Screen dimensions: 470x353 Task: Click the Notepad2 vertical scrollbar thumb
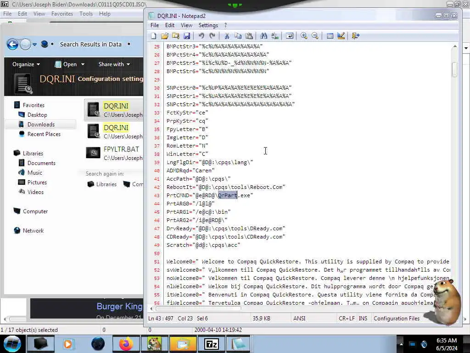tap(455, 70)
